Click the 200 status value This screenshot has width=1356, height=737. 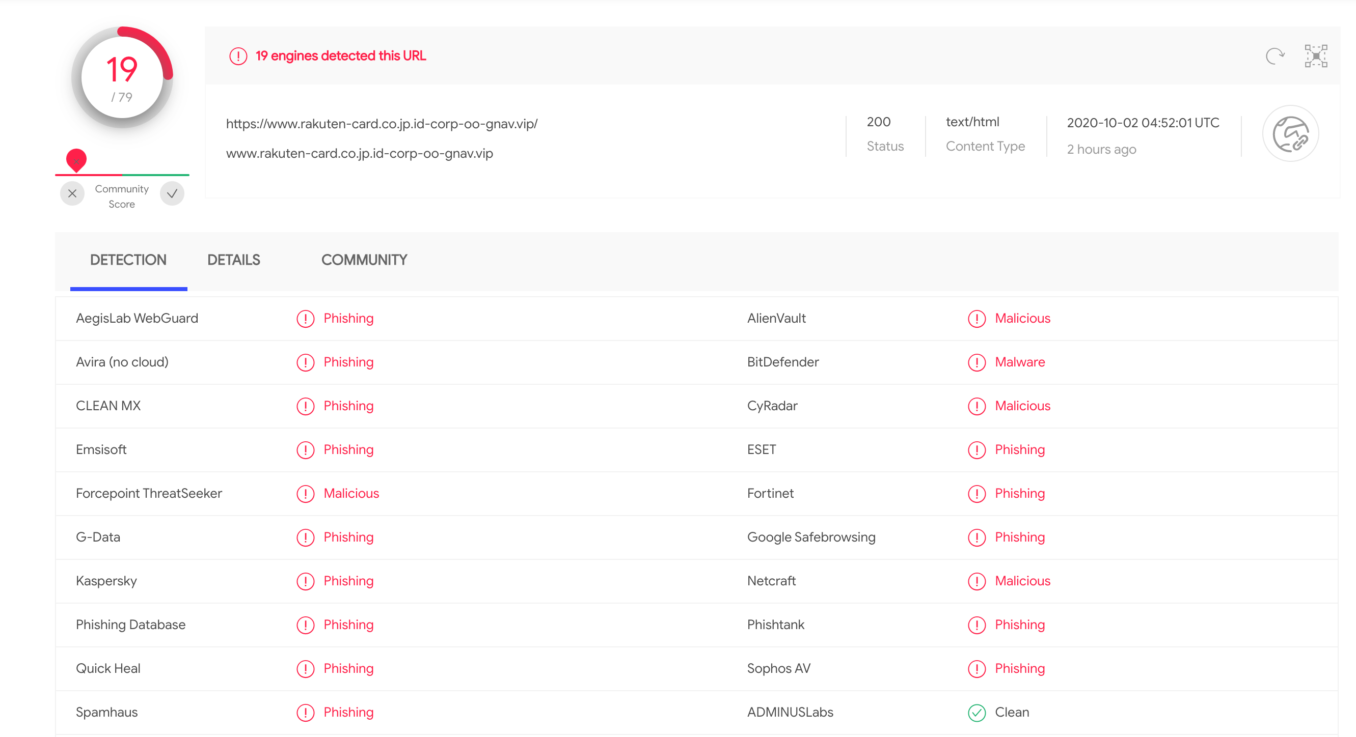[x=879, y=122]
